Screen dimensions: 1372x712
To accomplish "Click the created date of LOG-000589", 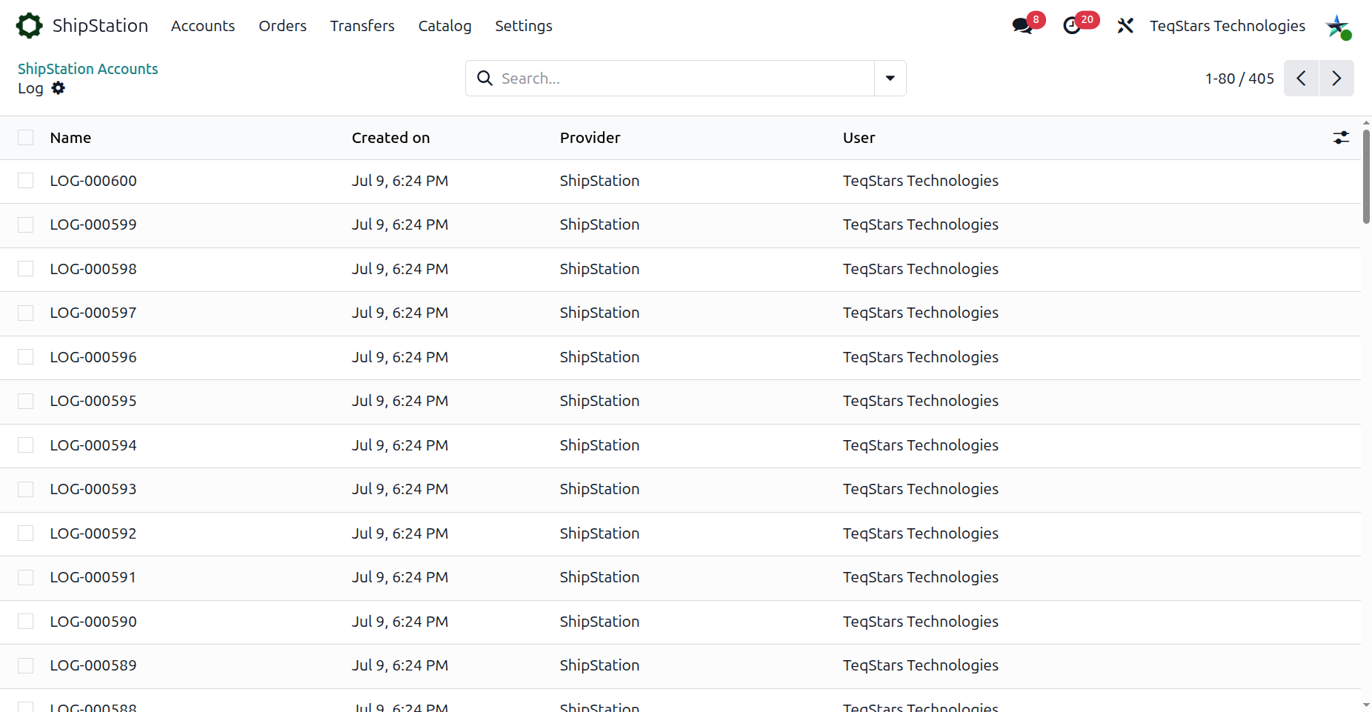I will [x=400, y=665].
